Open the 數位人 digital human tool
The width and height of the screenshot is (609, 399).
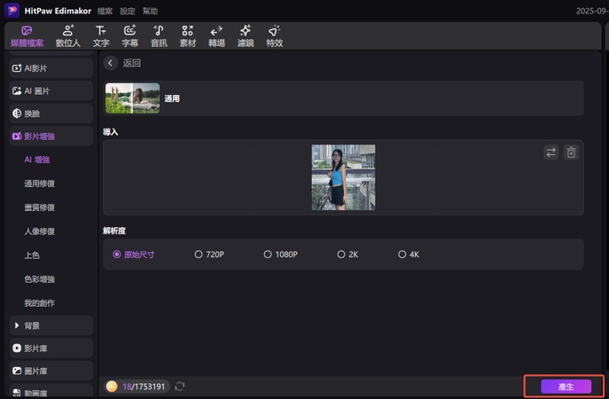coord(67,35)
